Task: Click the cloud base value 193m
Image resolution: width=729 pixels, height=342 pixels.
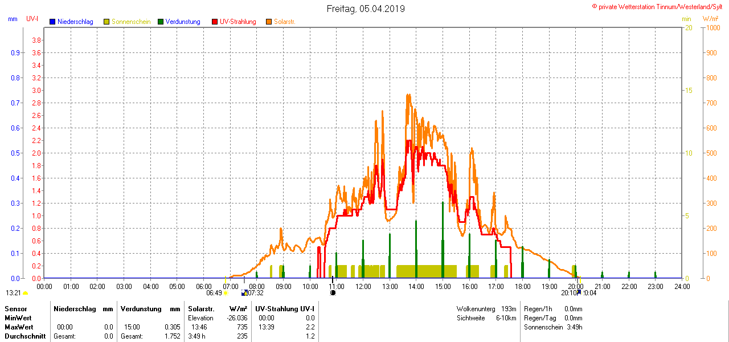Action: click(x=509, y=308)
